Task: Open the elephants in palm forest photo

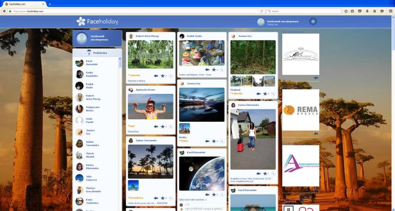Action: [150, 54]
